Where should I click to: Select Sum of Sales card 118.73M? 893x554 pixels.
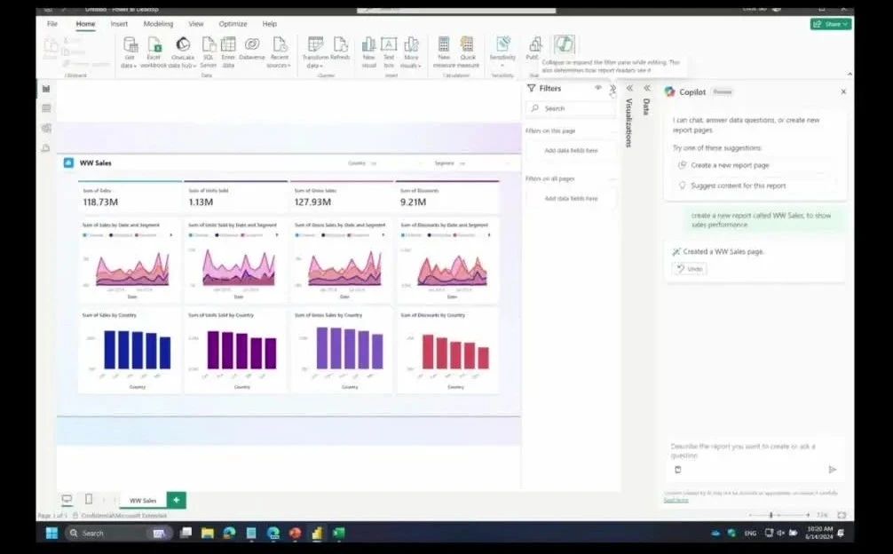coord(130,197)
